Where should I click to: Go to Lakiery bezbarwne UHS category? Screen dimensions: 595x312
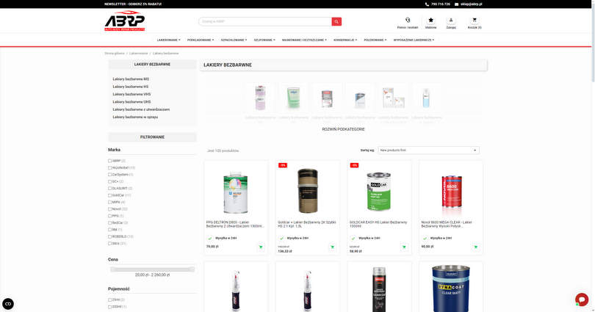point(131,102)
